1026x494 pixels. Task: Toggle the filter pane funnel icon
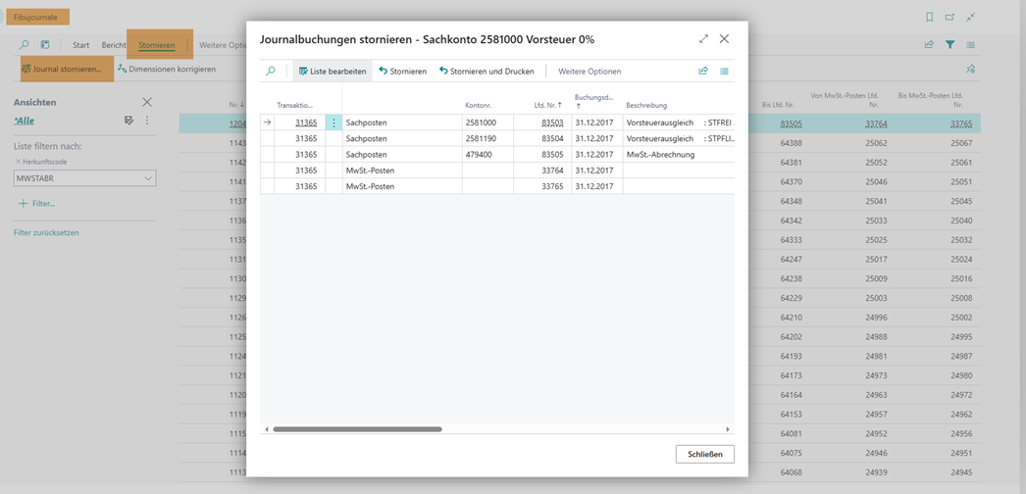(949, 45)
